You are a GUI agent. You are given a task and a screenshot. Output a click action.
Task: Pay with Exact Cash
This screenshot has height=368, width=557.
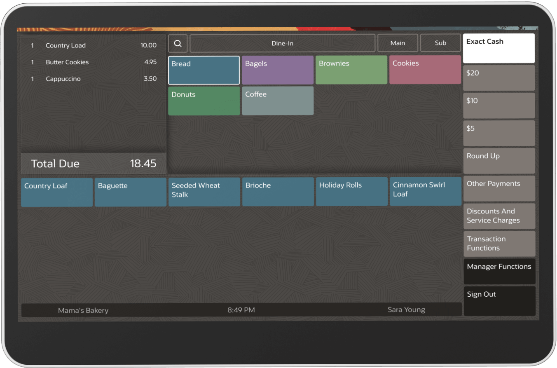(498, 48)
